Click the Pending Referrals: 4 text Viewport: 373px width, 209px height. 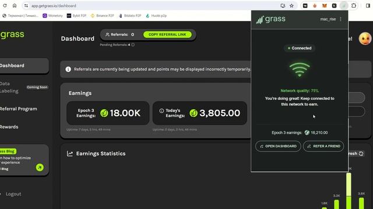[x=115, y=45]
